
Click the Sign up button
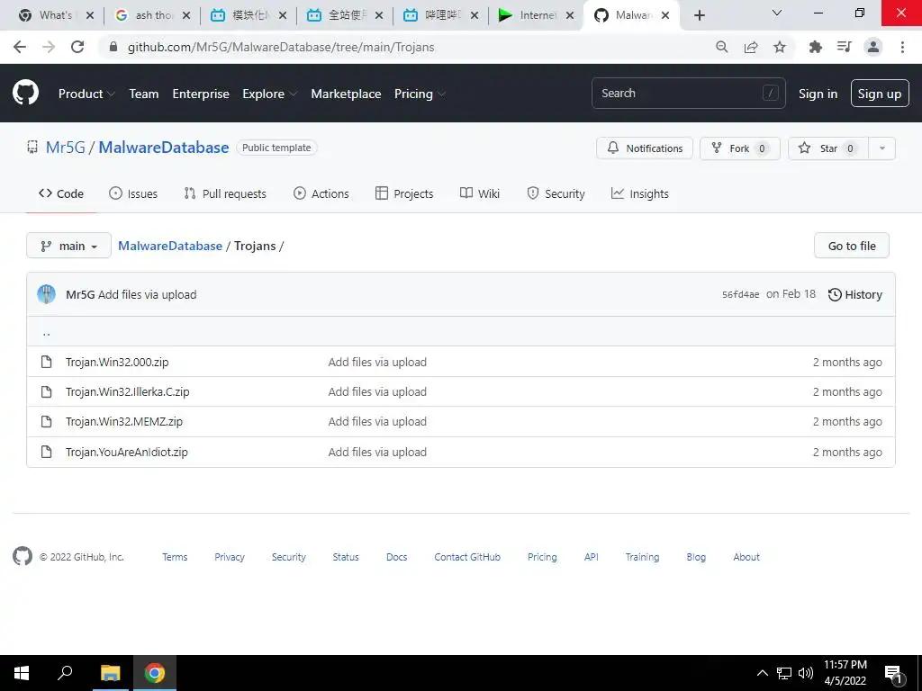(x=880, y=94)
